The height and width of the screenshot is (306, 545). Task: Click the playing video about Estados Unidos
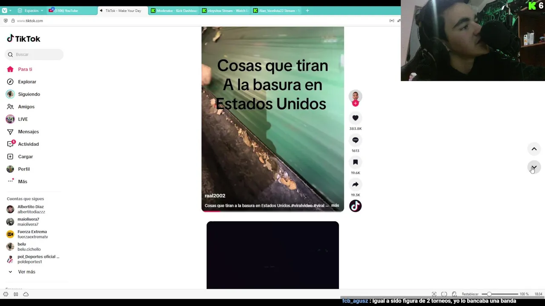272,119
